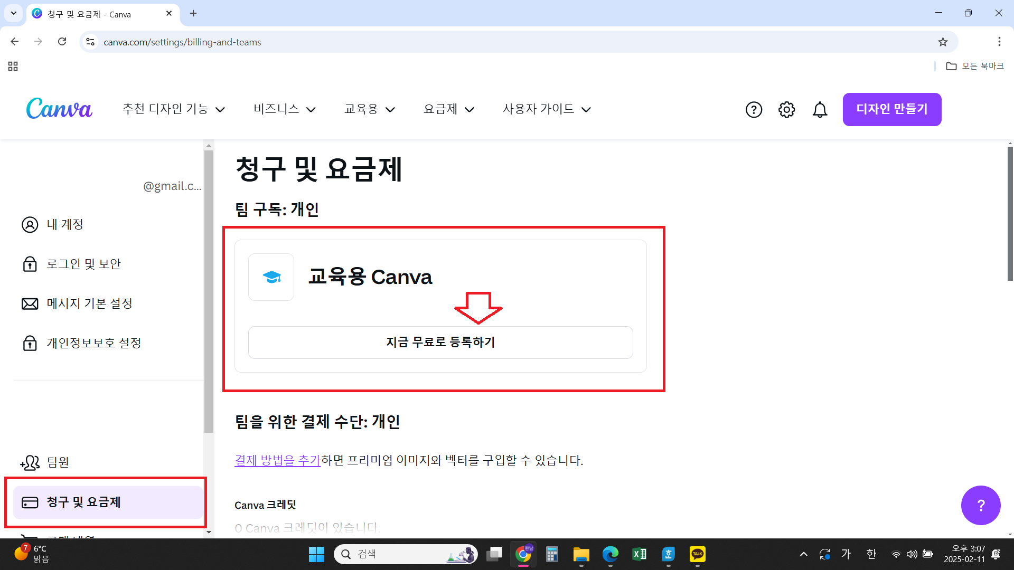The height and width of the screenshot is (570, 1014).
Task: Open the 결제 방법을 추가 link
Action: 277,460
